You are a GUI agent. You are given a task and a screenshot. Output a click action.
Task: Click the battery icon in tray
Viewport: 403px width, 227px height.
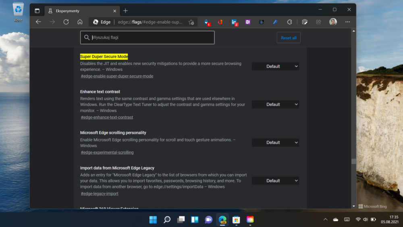[x=374, y=220]
